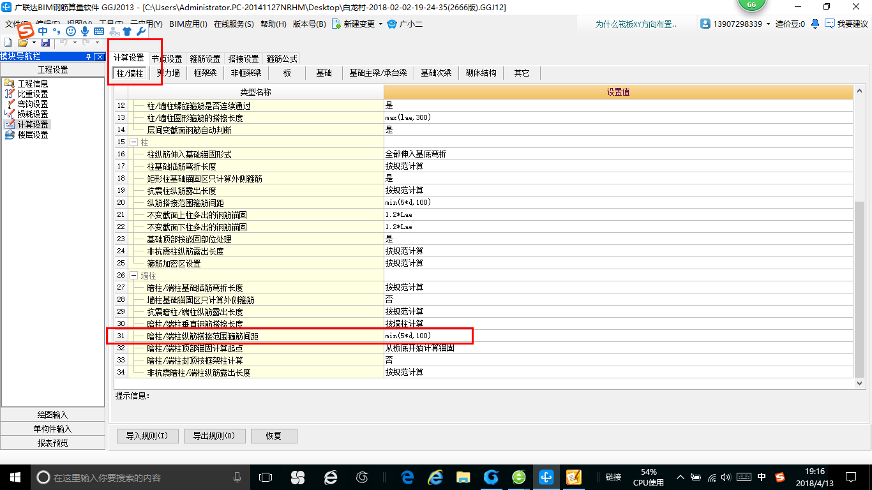
Task: Open the 版本号(B) menu
Action: point(310,24)
